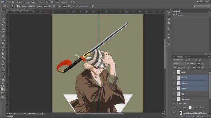Select the Healing Brush tool
Image resolution: width=211 pixels, height=118 pixels.
point(3,36)
